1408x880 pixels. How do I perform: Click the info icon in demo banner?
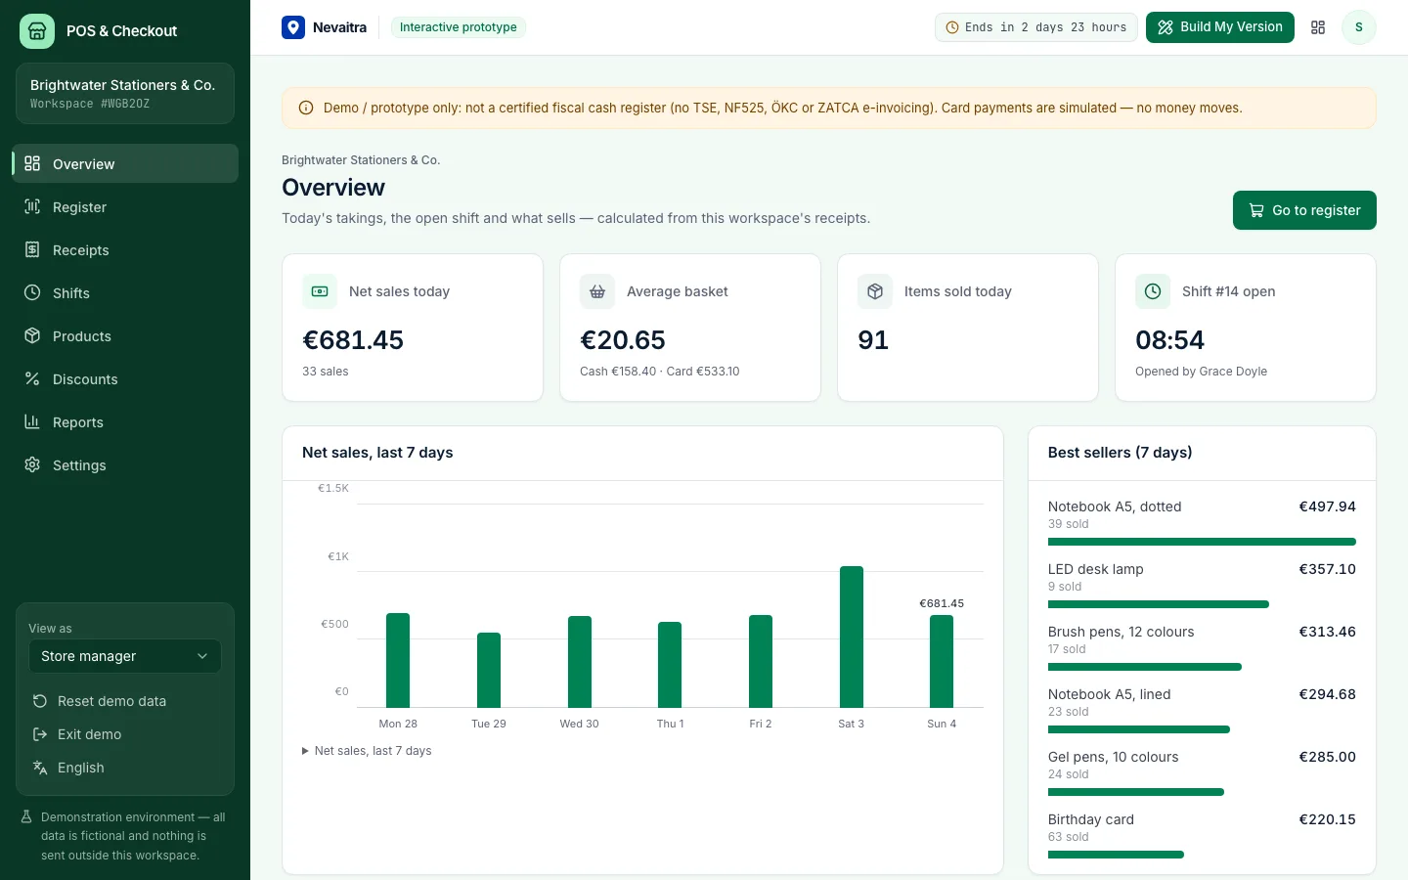click(306, 108)
